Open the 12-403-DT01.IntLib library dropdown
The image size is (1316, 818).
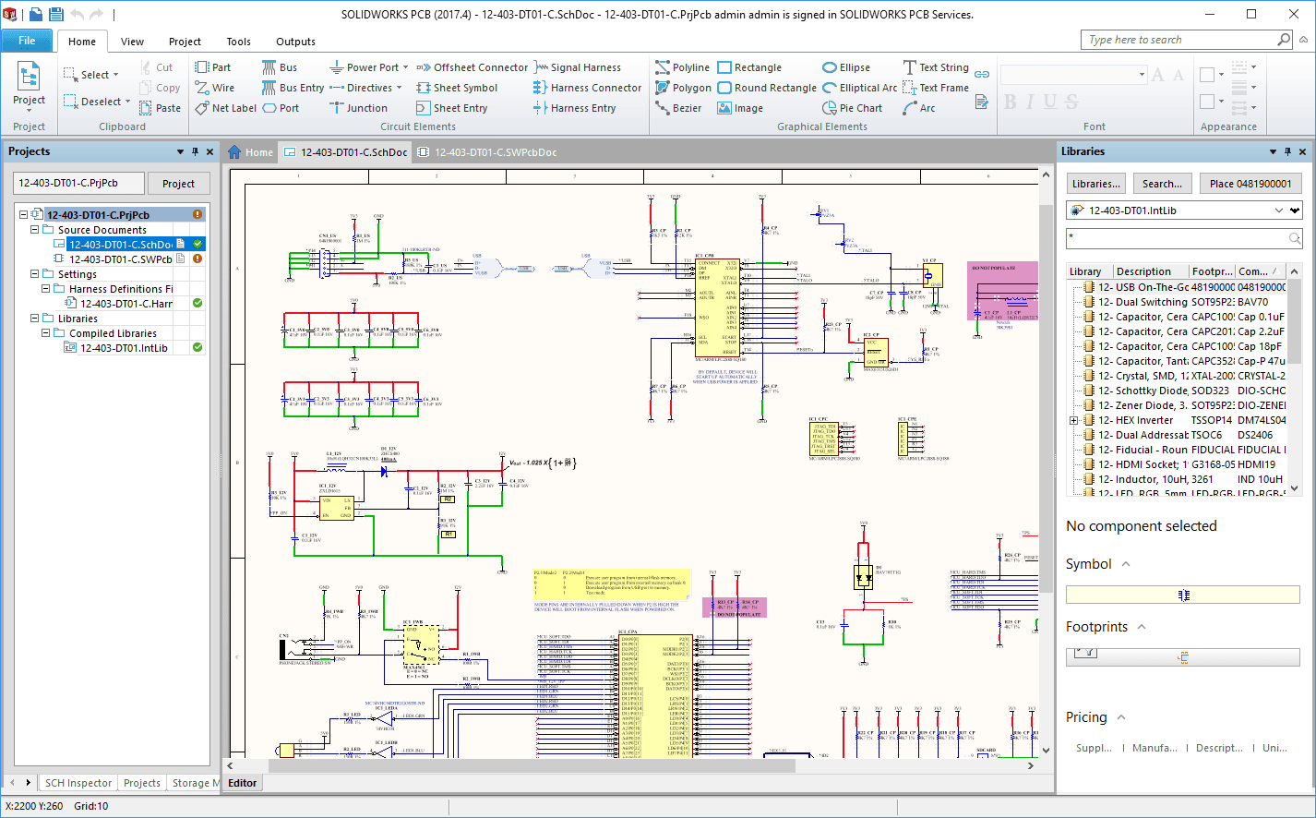pyautogui.click(x=1278, y=211)
